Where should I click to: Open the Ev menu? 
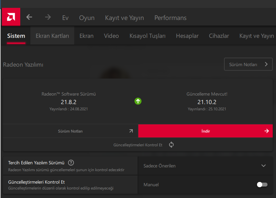tap(65, 18)
